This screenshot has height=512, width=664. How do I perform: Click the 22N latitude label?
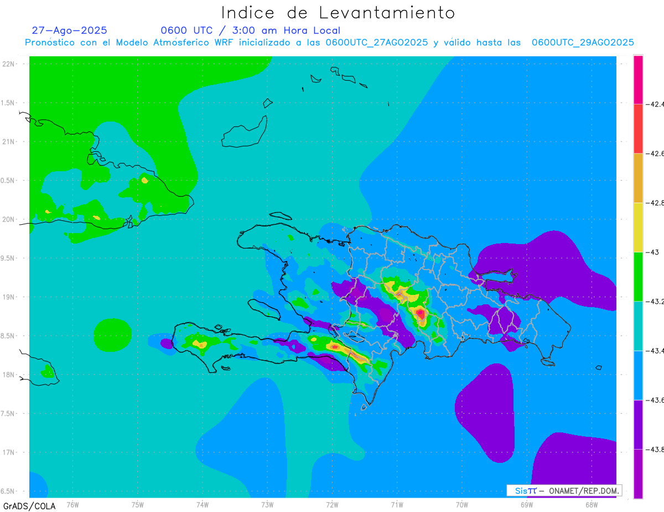[x=9, y=64]
